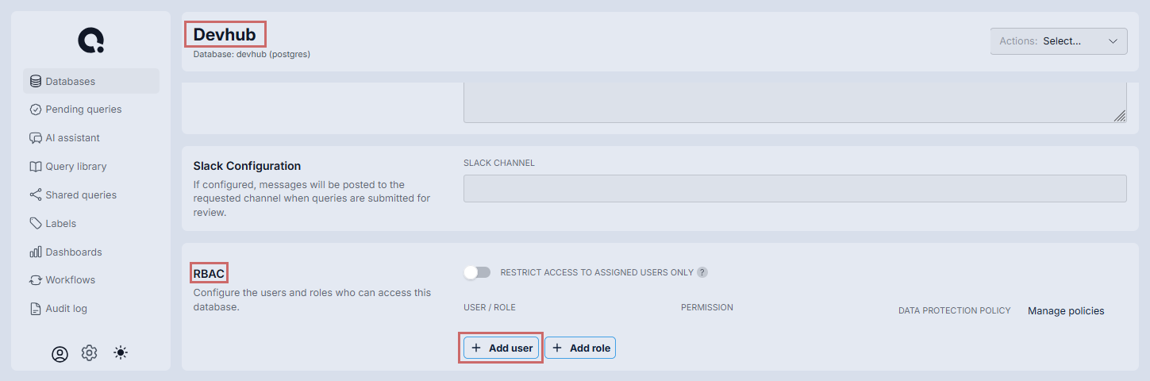The width and height of the screenshot is (1150, 381).
Task: Click the Add role button
Action: click(x=580, y=348)
